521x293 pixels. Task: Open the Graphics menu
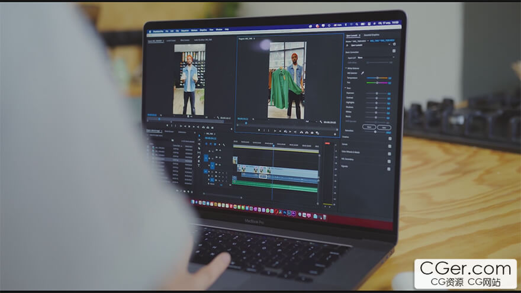point(203,30)
